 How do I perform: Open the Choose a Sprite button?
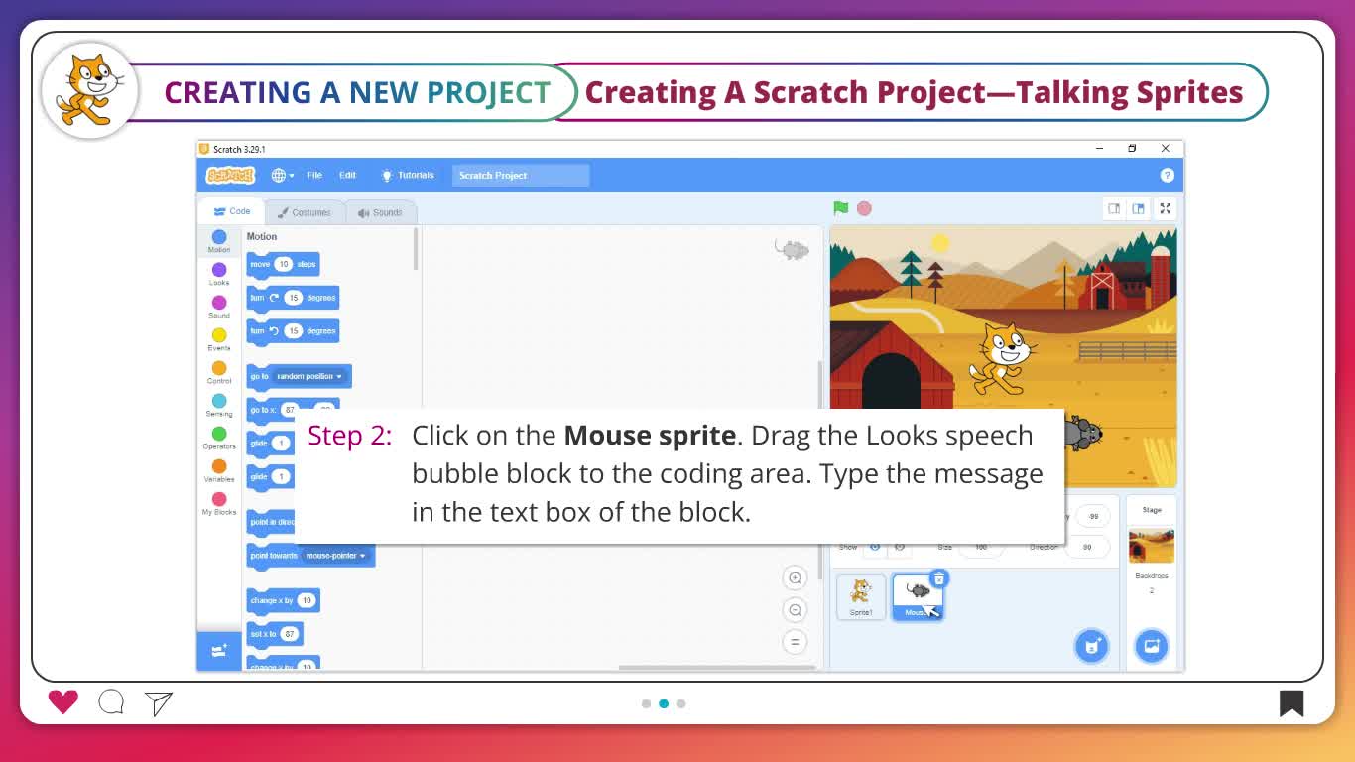click(1092, 646)
